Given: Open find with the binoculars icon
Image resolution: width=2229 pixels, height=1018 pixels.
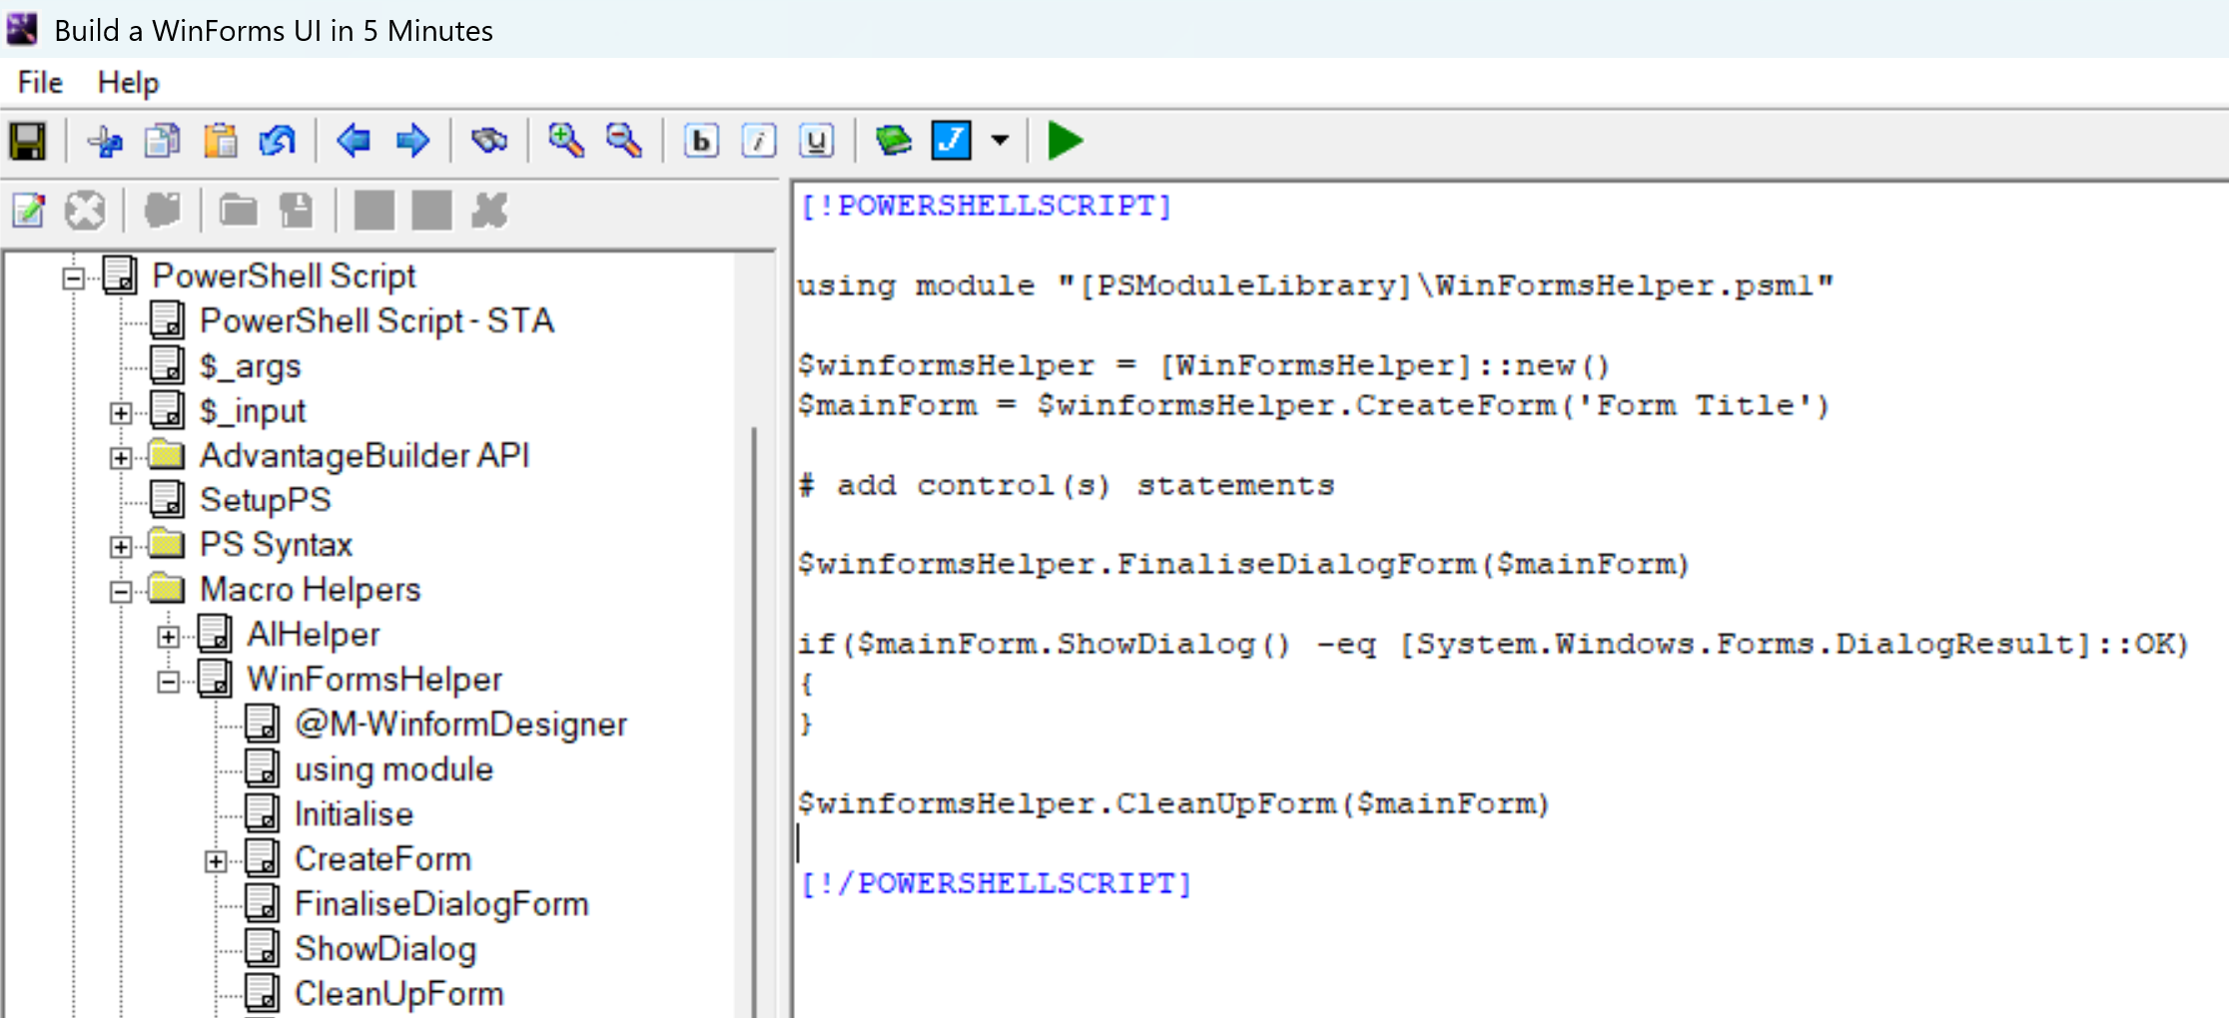Looking at the screenshot, I should pos(489,141).
